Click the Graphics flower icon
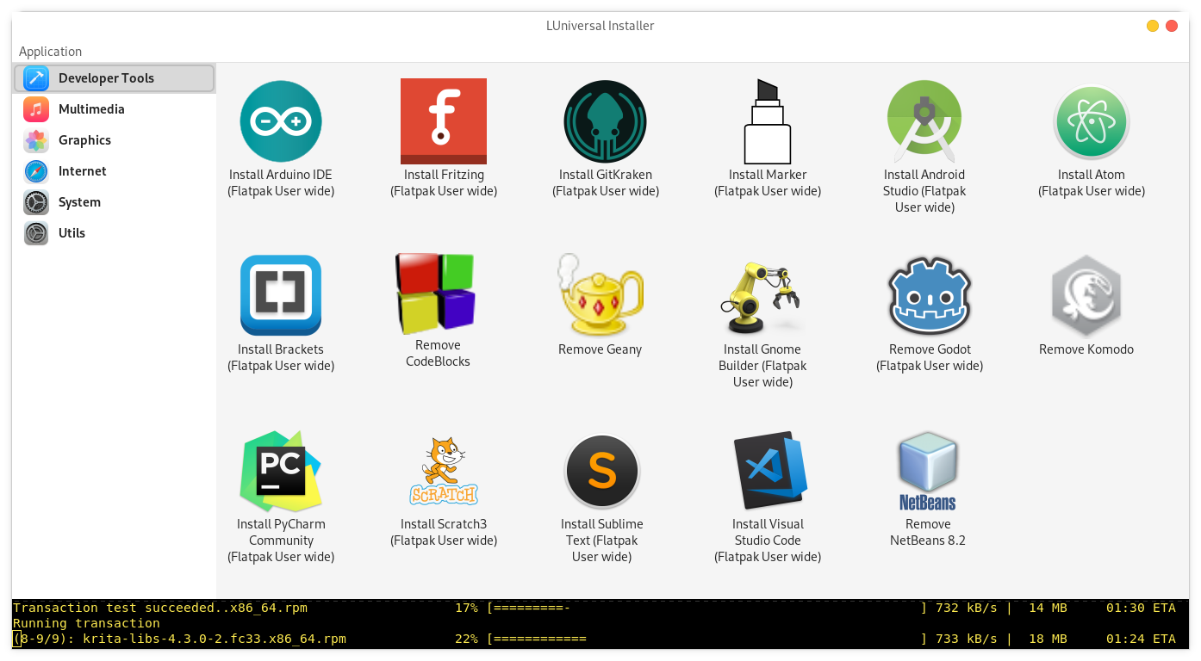Viewport: 1201px width, 661px height. coord(36,140)
